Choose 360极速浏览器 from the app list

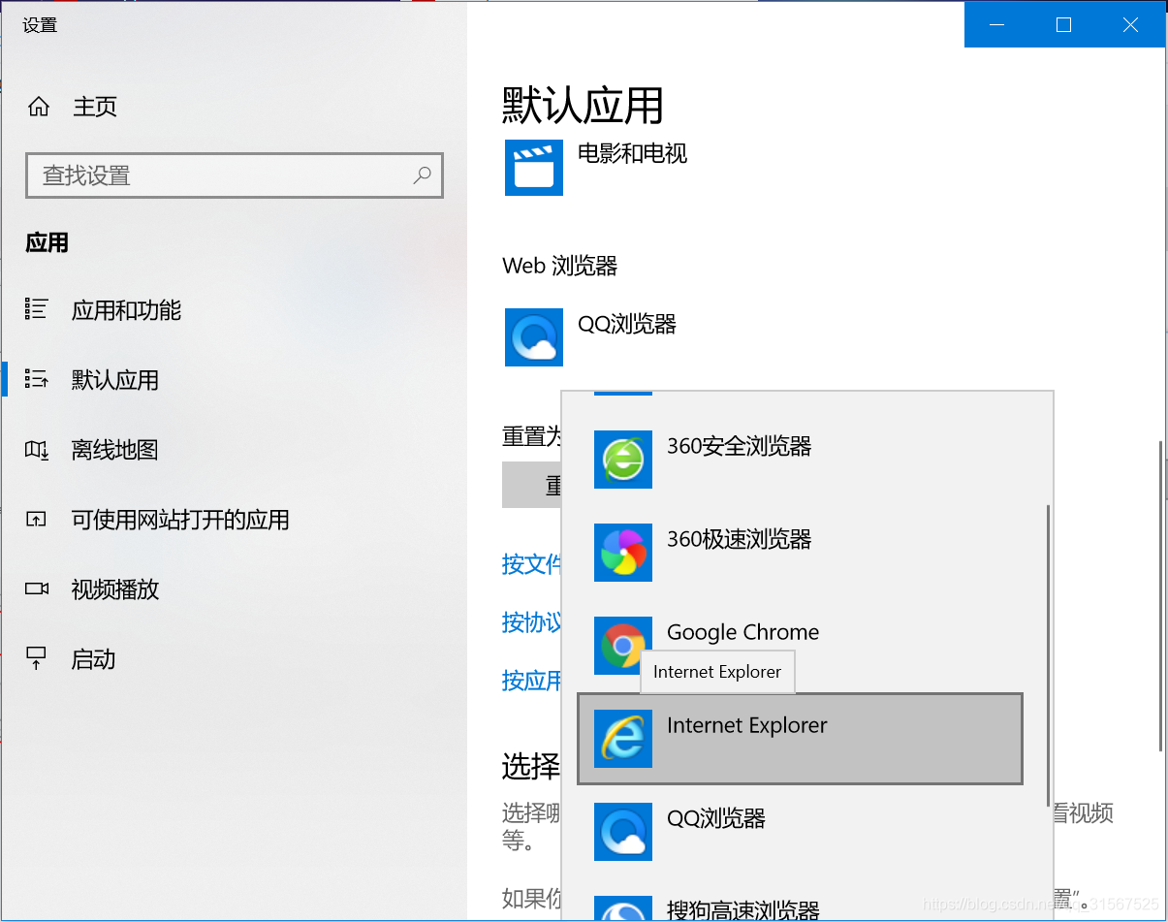pyautogui.click(x=800, y=553)
